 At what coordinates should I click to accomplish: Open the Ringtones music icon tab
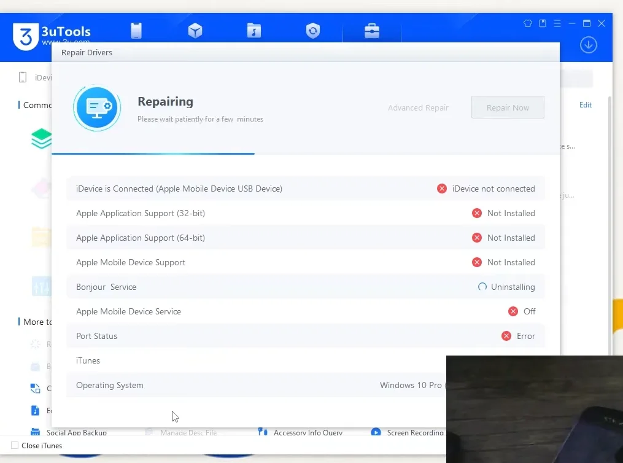tap(254, 31)
